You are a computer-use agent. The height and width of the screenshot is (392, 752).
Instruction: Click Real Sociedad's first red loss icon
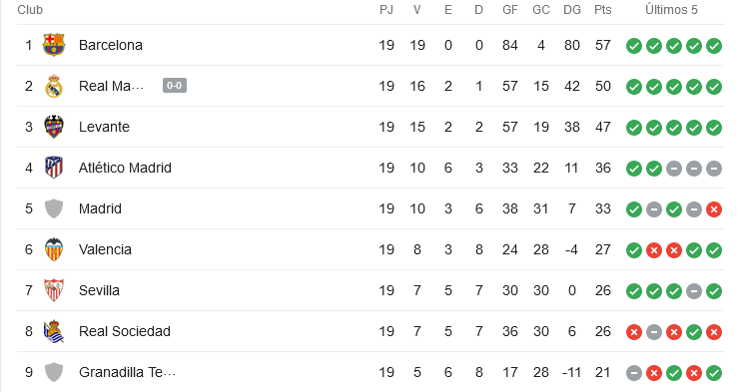click(634, 332)
